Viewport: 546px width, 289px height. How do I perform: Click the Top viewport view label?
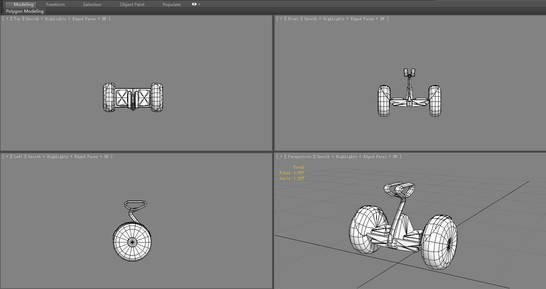pos(17,19)
